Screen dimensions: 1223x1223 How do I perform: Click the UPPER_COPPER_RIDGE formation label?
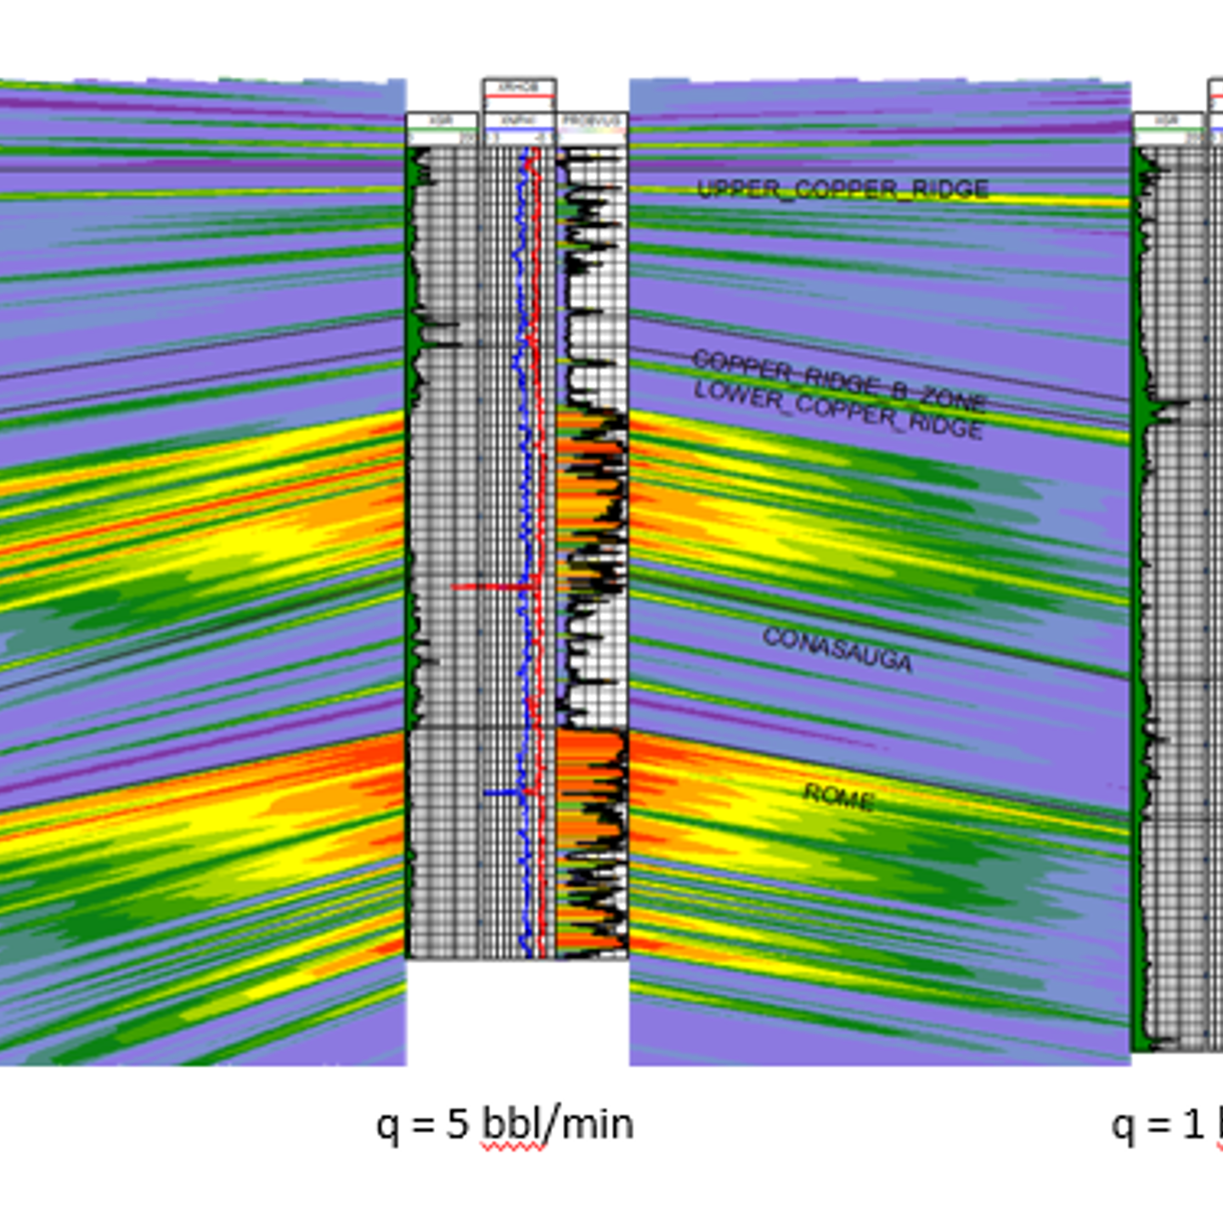[x=843, y=189]
